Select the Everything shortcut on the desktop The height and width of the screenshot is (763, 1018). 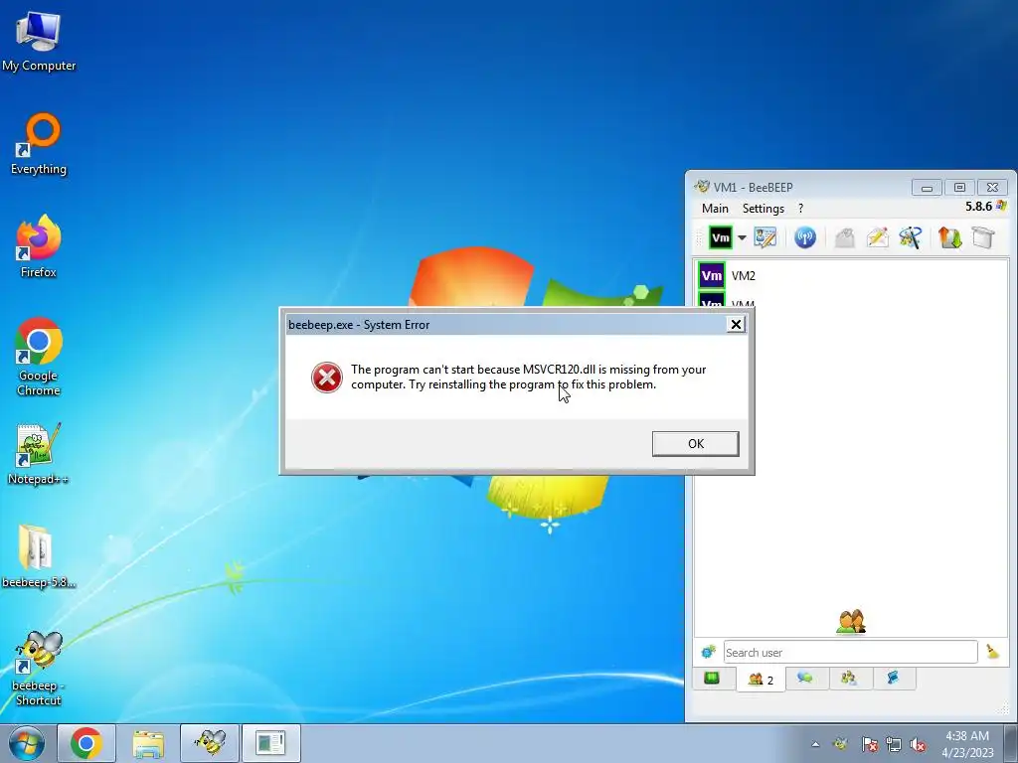coord(39,144)
